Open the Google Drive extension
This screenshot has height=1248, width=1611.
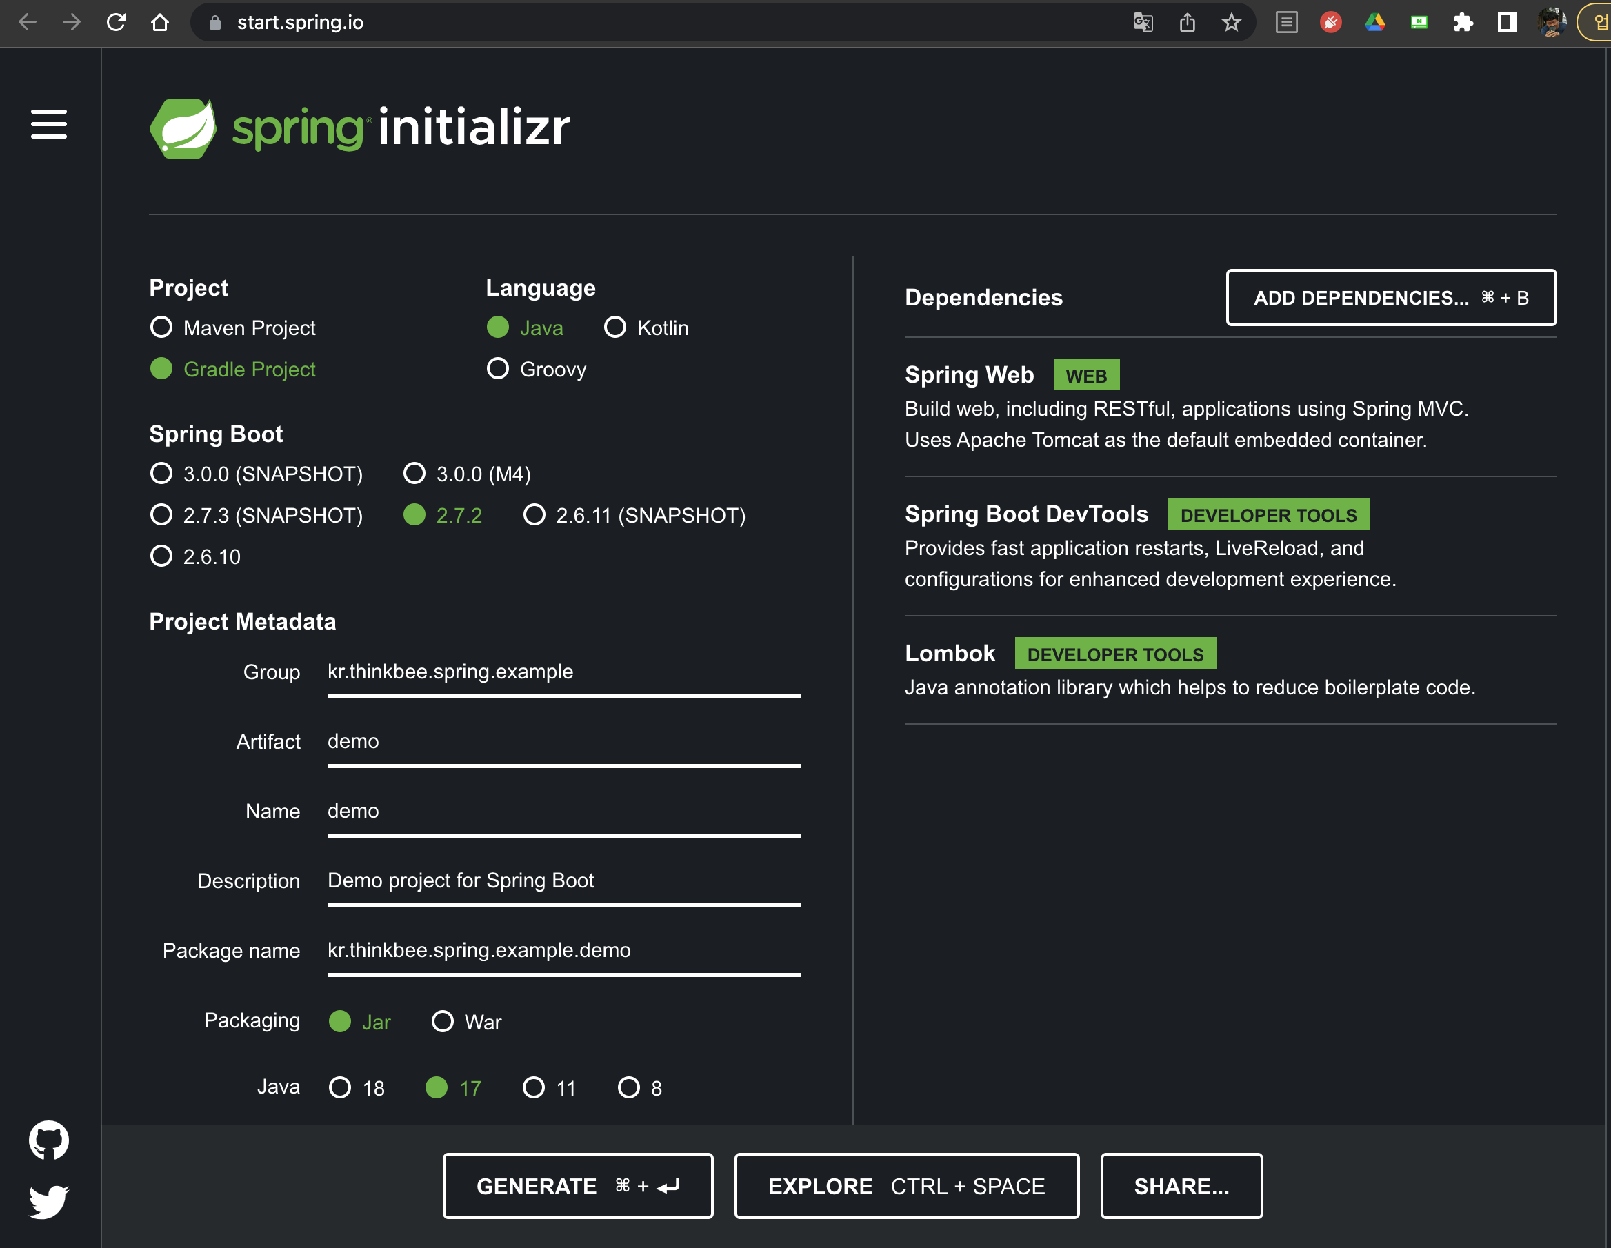pyautogui.click(x=1375, y=23)
